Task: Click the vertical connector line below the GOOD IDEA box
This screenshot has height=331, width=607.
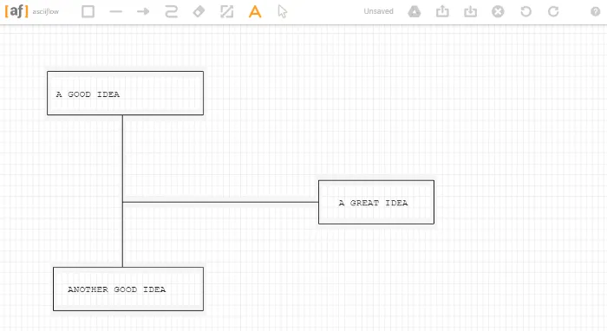Action: coord(123,191)
